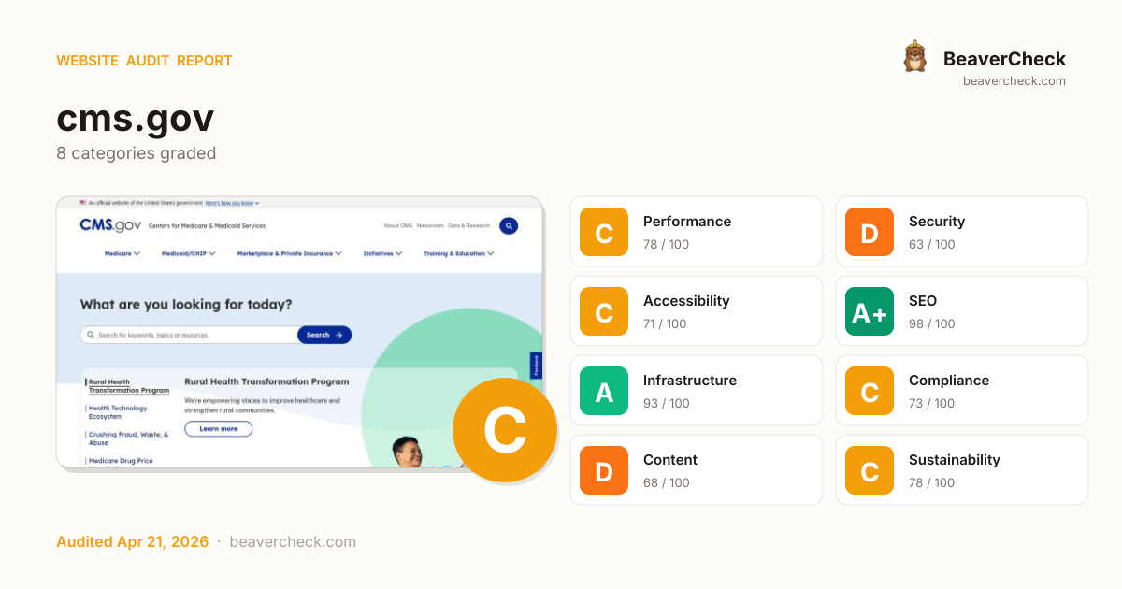Image resolution: width=1122 pixels, height=589 pixels.
Task: Expand the Medicare dropdown menu
Action: coord(122,253)
